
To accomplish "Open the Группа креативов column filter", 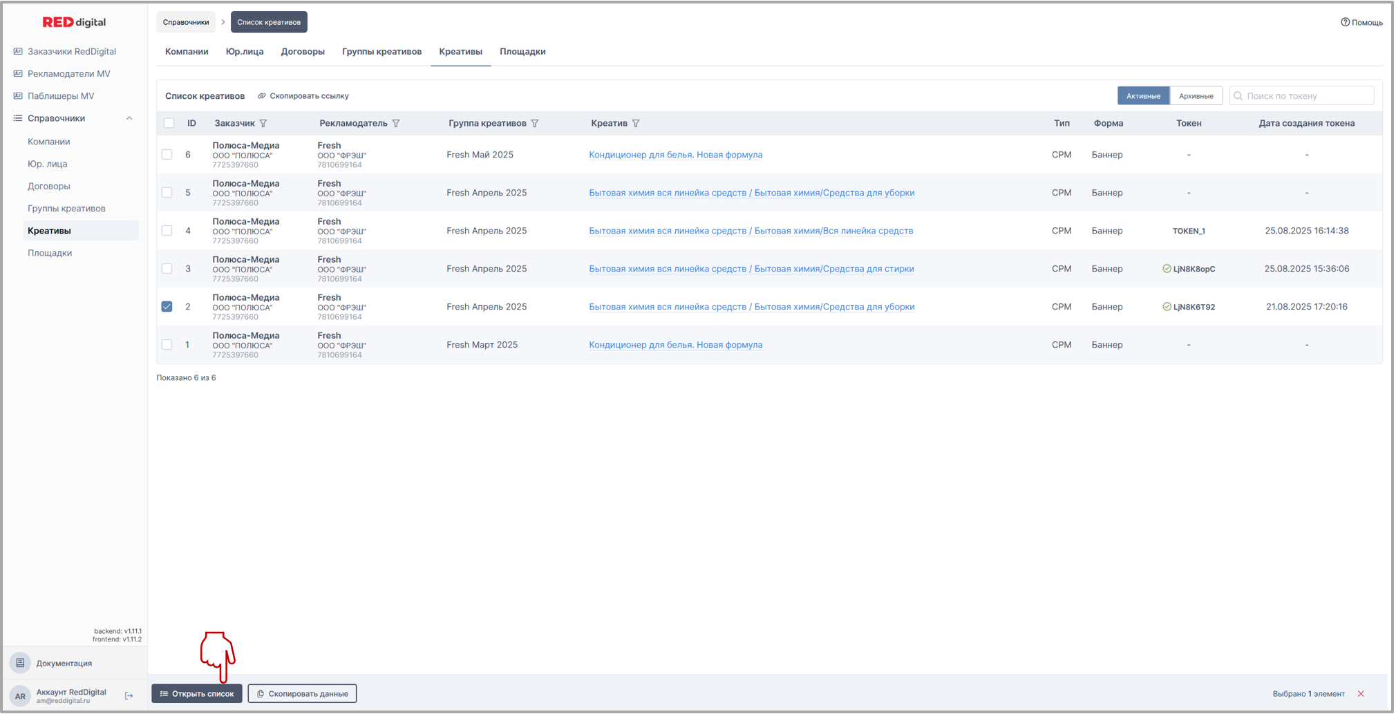I will [x=535, y=124].
